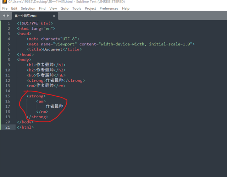Viewport: 227px width, 177px height.
Task: Click the closing /head tag
Action: coord(25,54)
